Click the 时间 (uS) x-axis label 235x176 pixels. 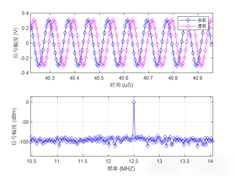pyautogui.click(x=121, y=85)
